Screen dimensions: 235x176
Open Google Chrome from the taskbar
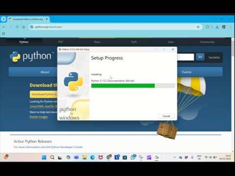tap(109, 157)
